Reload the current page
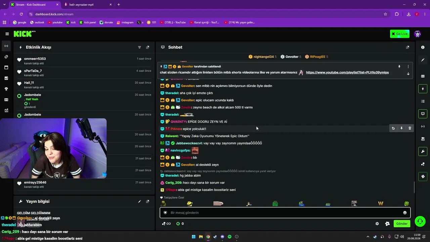This screenshot has width=430, height=242. tap(21, 14)
